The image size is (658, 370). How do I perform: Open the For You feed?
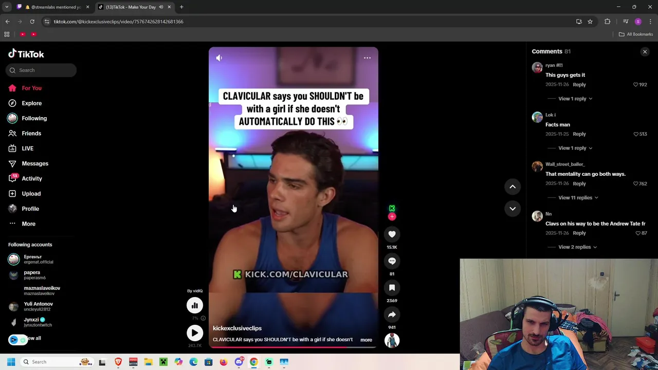32,88
